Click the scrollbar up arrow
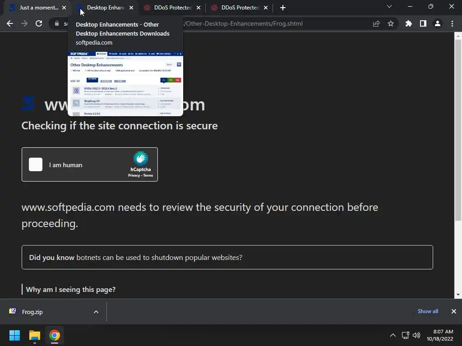The image size is (462, 346). pyautogui.click(x=458, y=36)
